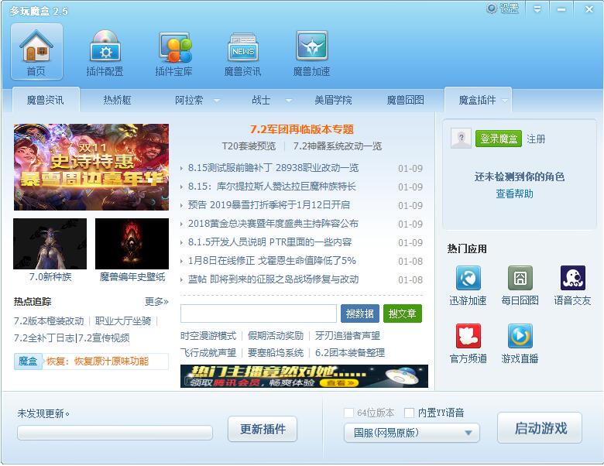Open the 双11史诗特惠 banner image
This screenshot has width=604, height=466.
[x=91, y=167]
